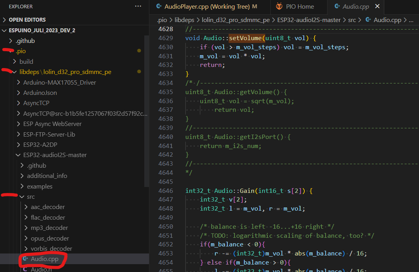Click the Audio.cpp file icon in explorer tree

(x=25, y=259)
